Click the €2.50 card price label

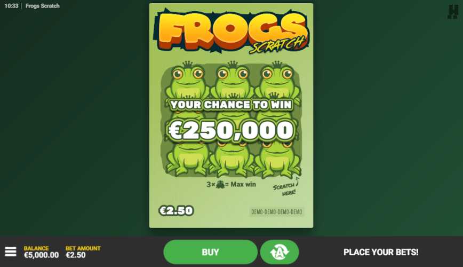176,210
